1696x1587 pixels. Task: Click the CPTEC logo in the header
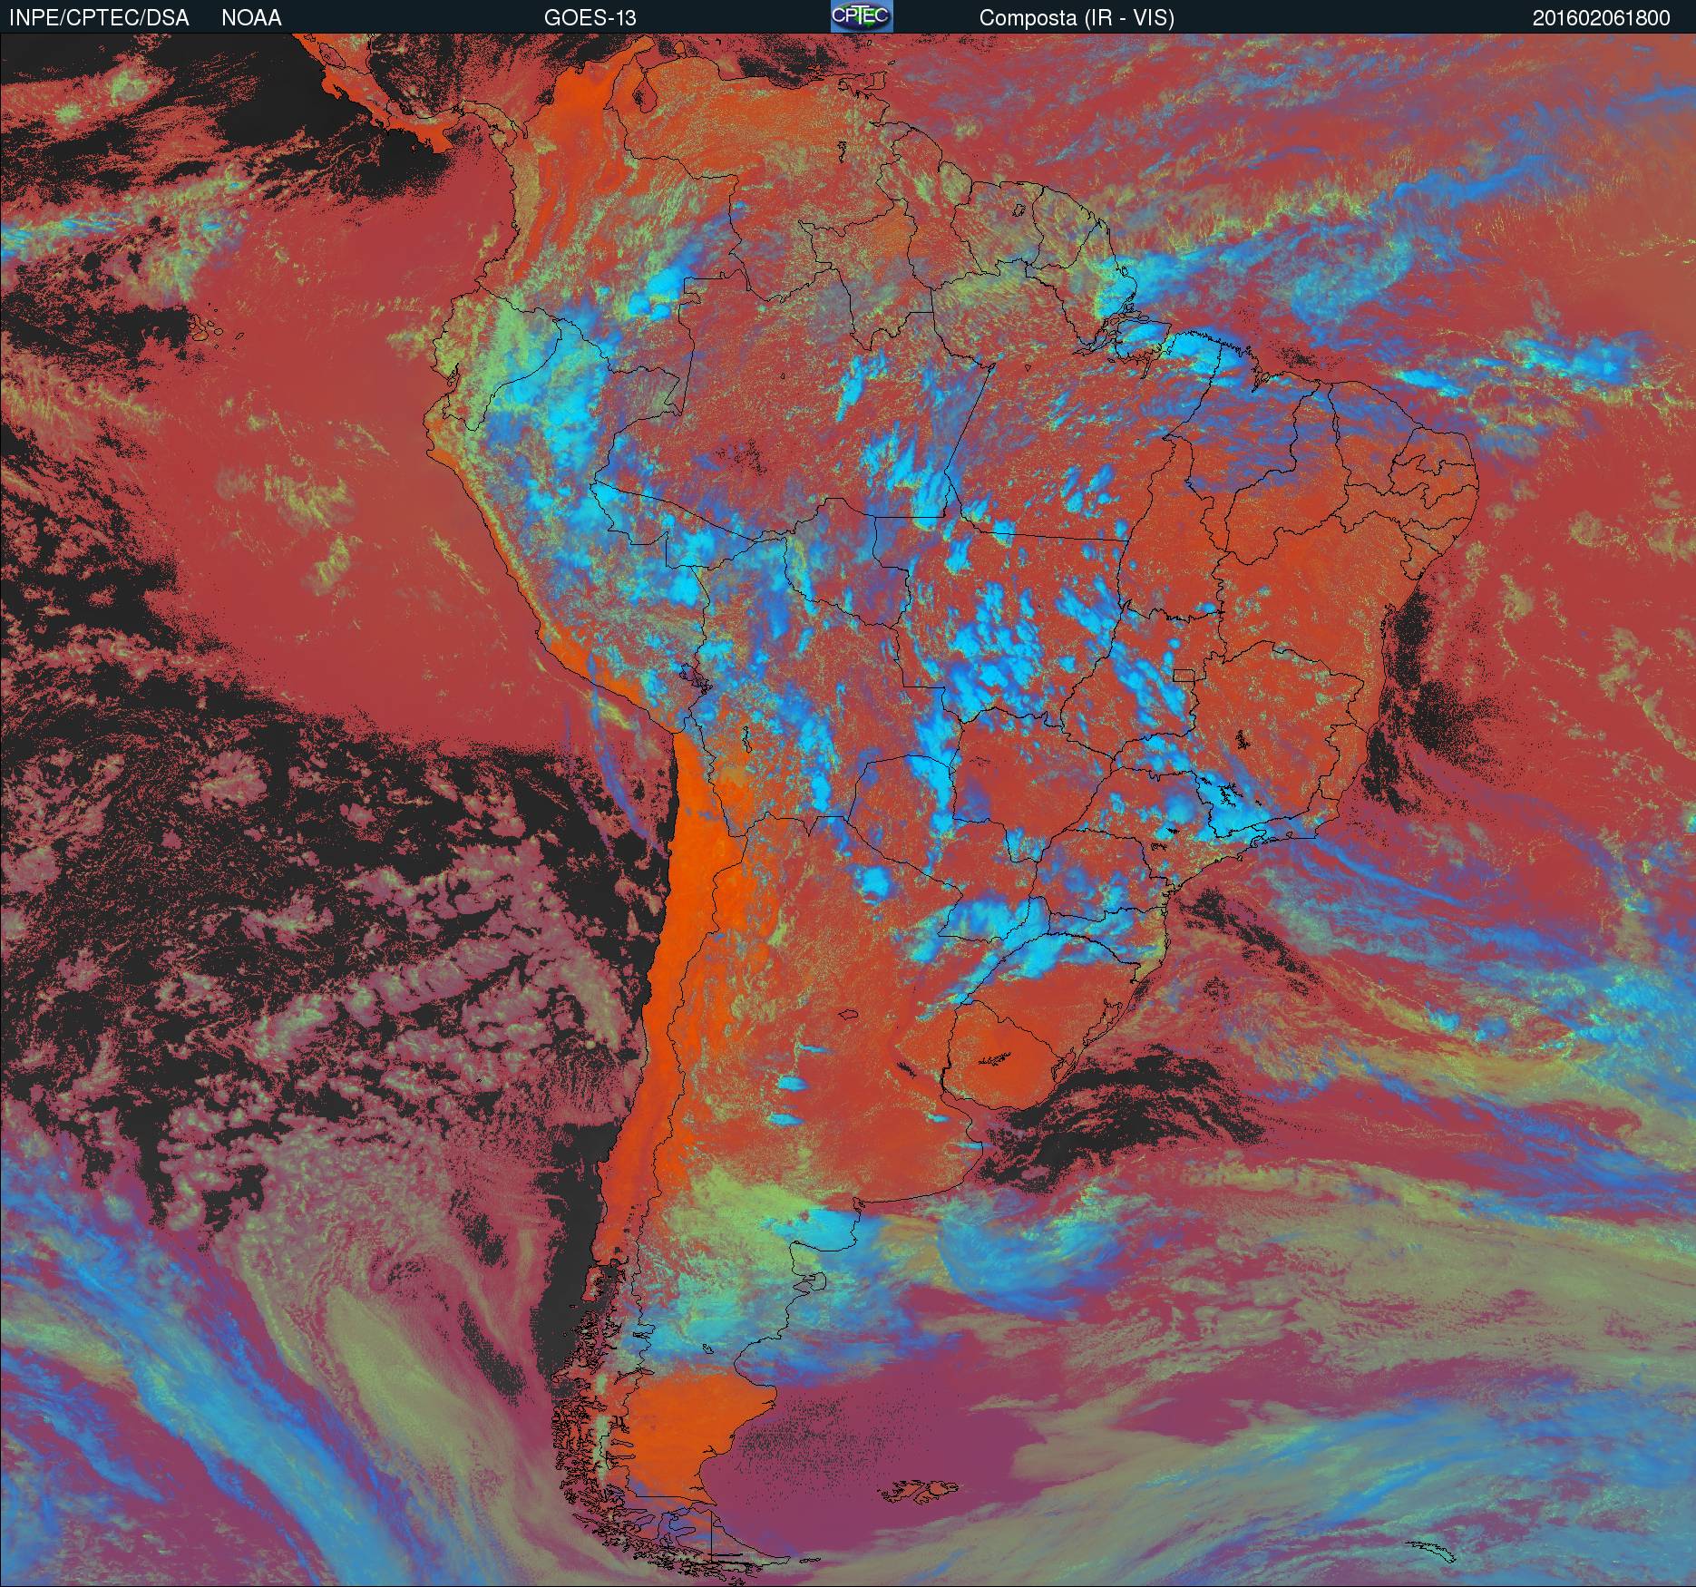click(862, 16)
